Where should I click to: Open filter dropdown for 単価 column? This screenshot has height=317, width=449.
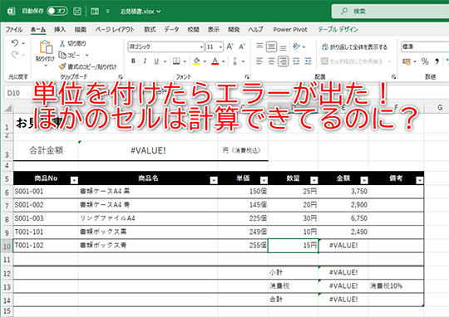point(264,180)
